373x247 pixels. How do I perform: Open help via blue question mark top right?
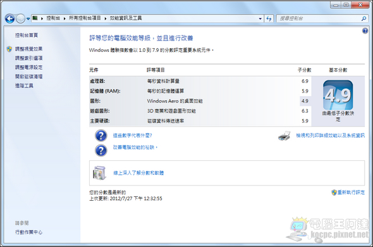pyautogui.click(x=365, y=31)
